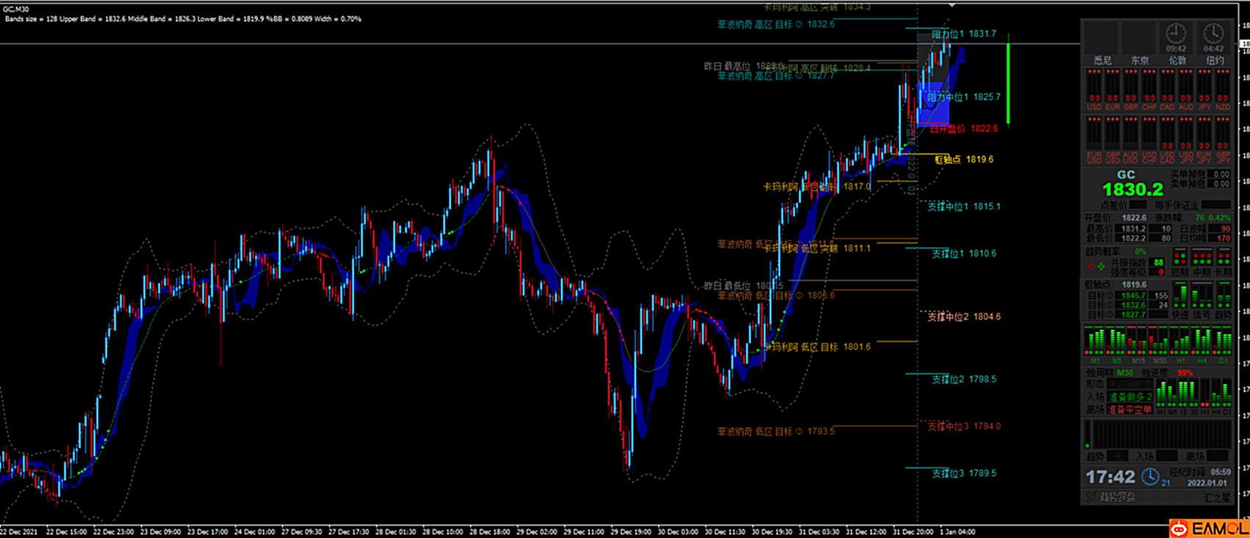Click the entry signal 准备做多 2 field
Viewport: 1250px width, 538px height.
[x=1130, y=397]
